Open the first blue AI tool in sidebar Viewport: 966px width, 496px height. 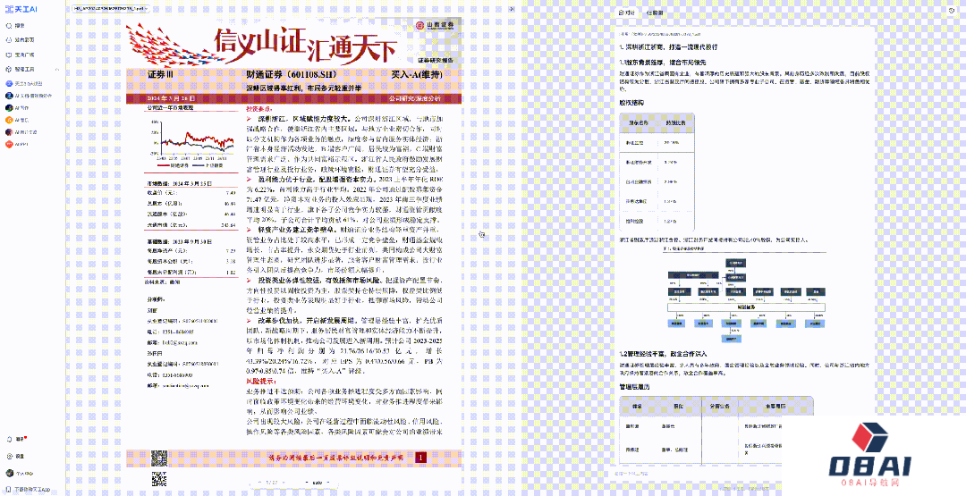pyautogui.click(x=25, y=82)
